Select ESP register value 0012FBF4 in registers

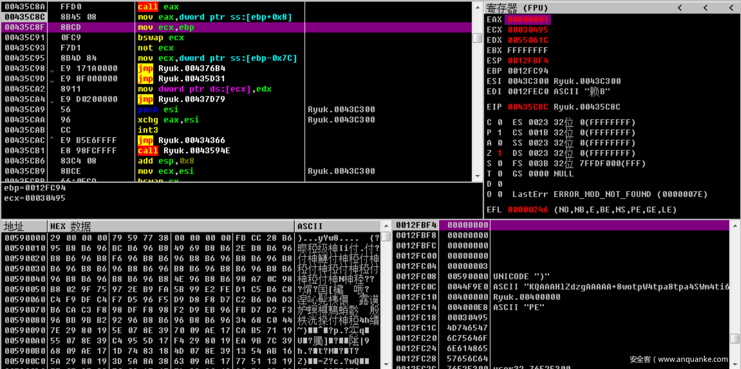tap(528, 61)
